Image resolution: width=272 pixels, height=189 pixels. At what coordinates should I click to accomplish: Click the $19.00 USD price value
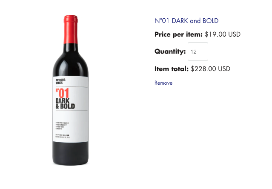coord(223,34)
